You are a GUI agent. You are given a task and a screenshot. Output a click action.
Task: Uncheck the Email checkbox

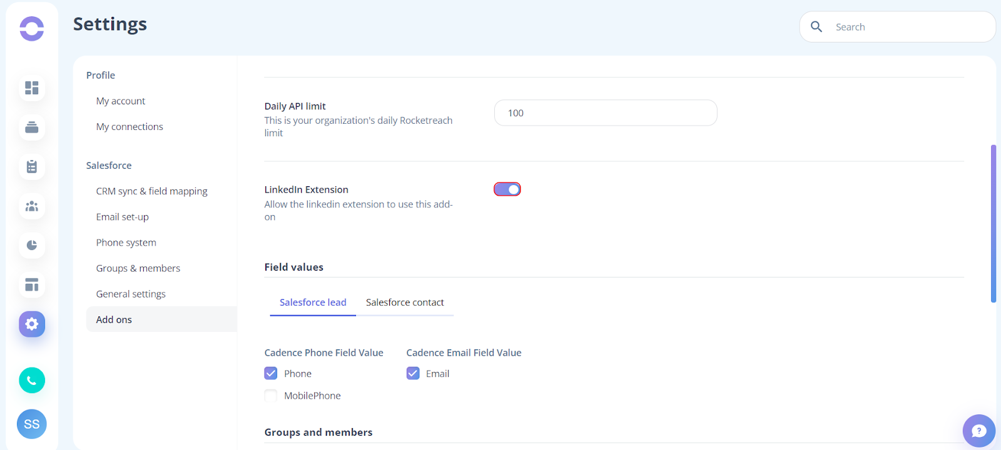coord(413,373)
